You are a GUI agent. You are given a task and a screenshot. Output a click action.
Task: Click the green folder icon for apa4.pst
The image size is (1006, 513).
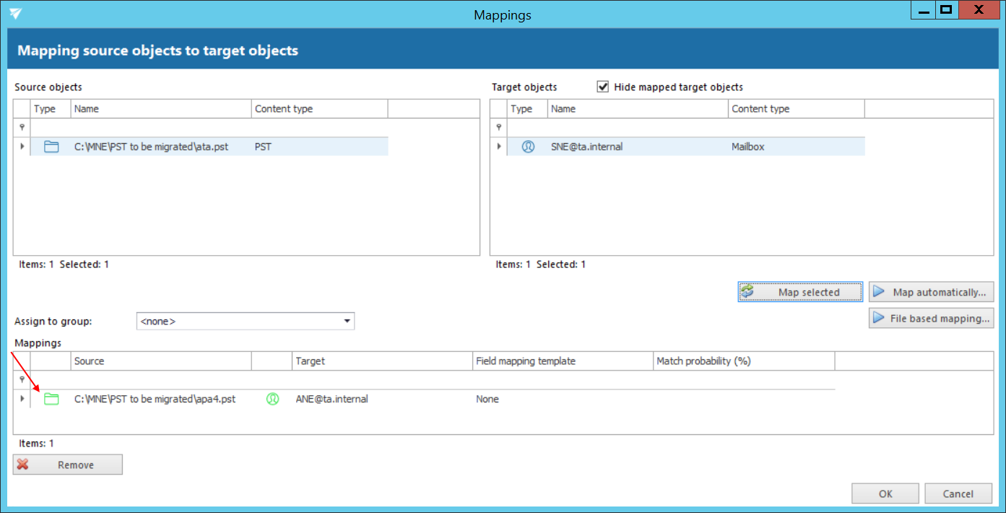tap(51, 399)
